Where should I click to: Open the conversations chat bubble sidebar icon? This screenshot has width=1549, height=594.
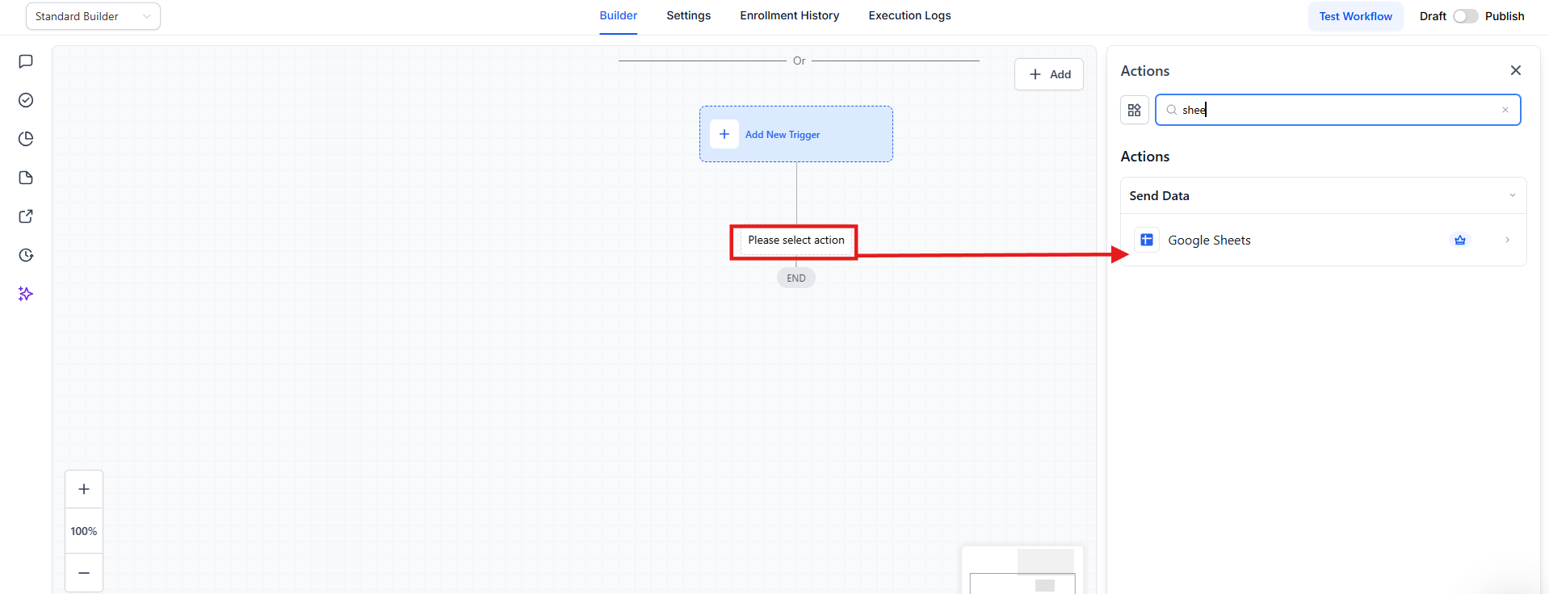coord(26,61)
